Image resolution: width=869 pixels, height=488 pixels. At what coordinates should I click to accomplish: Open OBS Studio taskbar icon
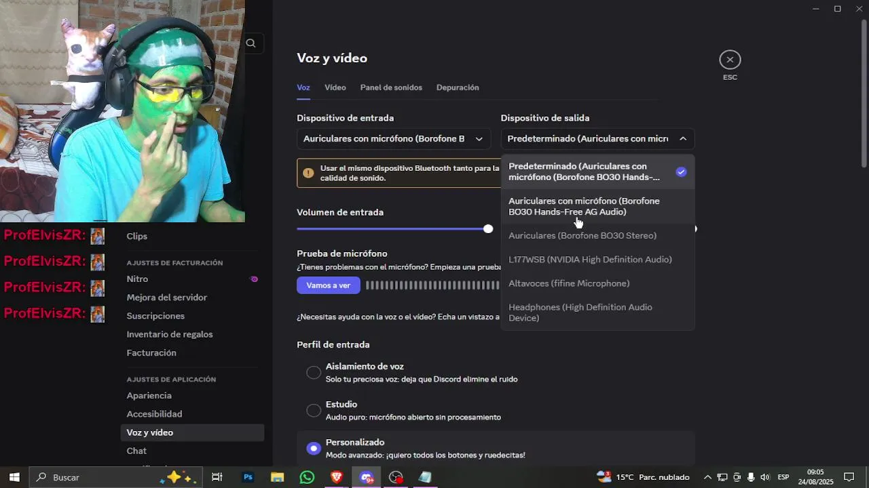tap(396, 477)
